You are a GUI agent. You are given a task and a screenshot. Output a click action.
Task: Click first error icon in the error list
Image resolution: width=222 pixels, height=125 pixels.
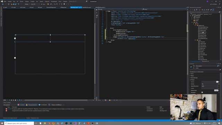(6, 109)
